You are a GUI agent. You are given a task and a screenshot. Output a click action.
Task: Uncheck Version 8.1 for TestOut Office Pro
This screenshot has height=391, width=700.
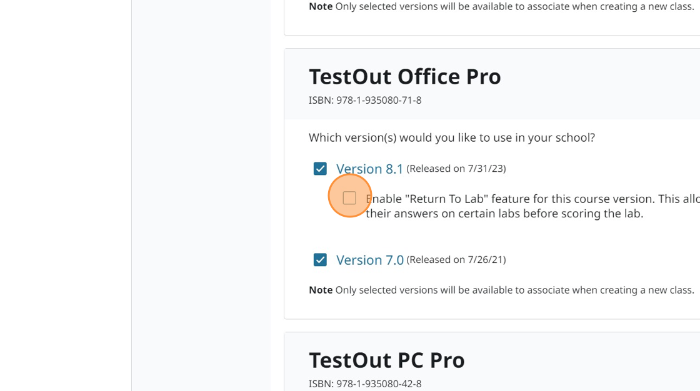point(320,168)
